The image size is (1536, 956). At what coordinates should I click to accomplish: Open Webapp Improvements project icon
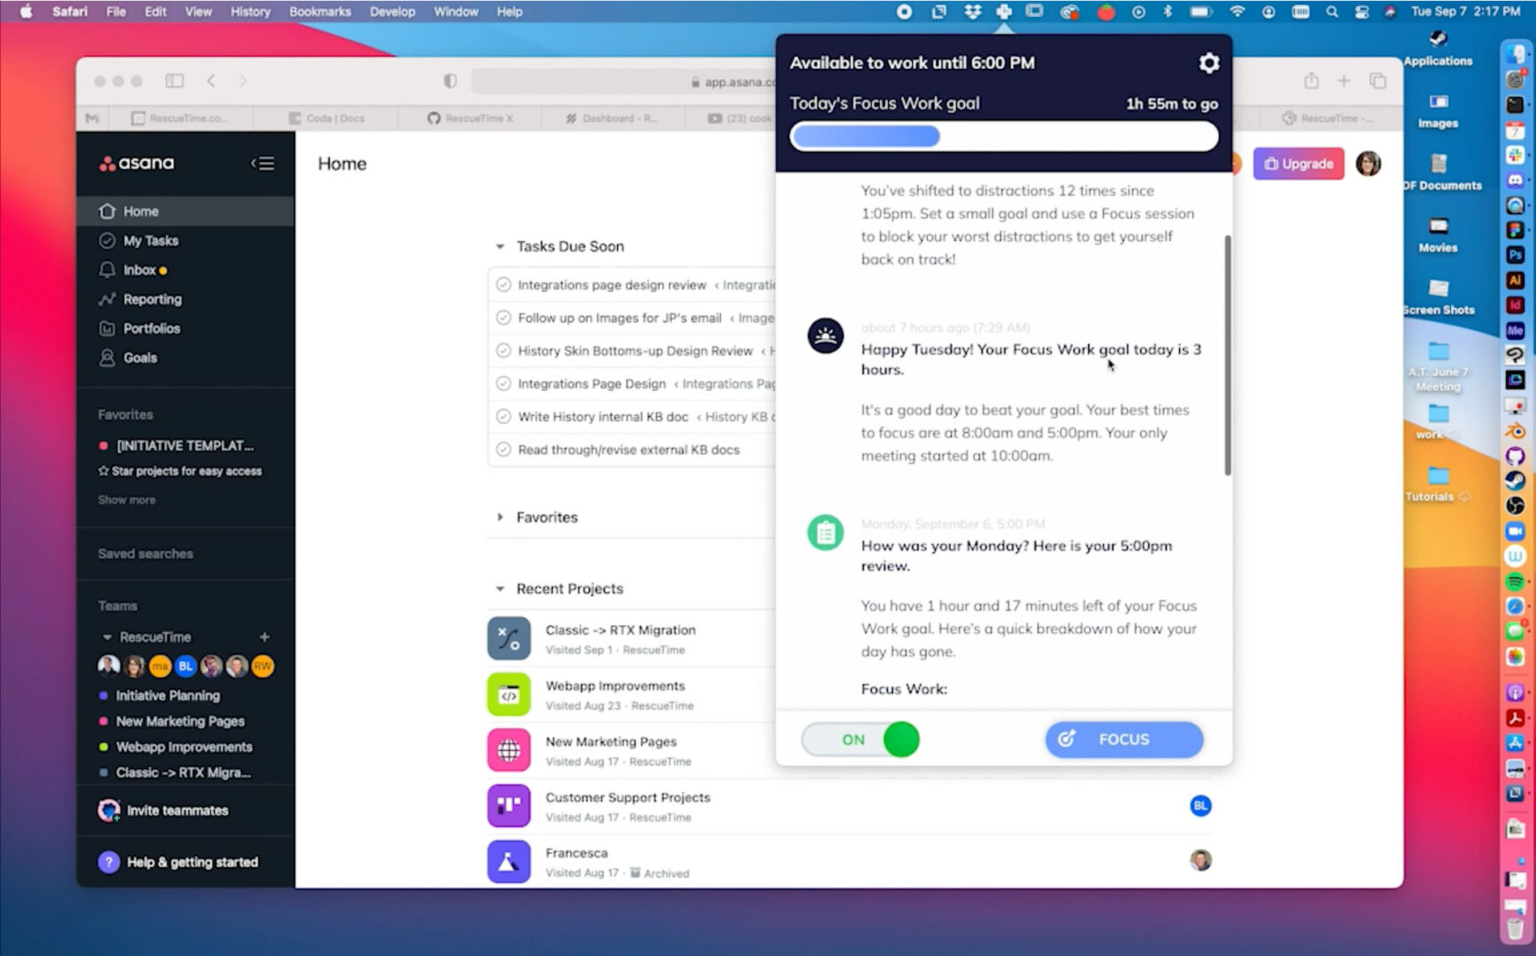click(509, 695)
